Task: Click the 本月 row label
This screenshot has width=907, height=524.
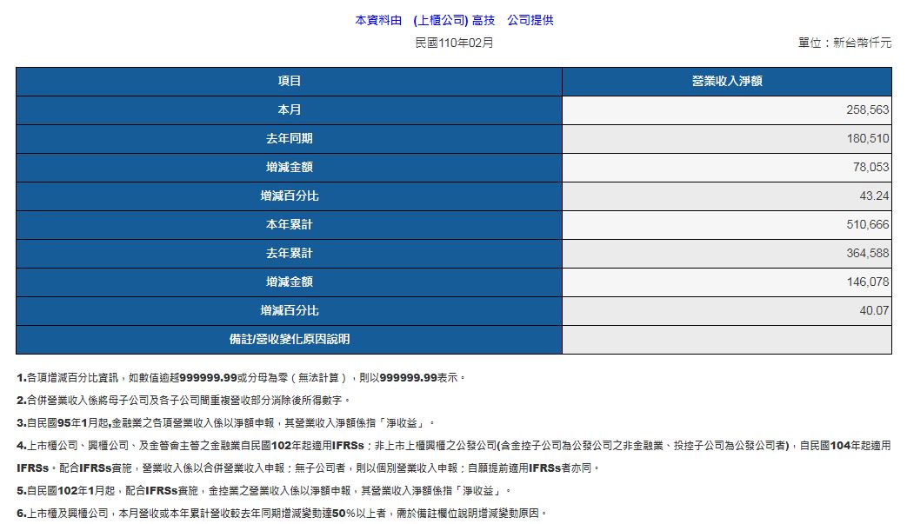Action: (289, 110)
